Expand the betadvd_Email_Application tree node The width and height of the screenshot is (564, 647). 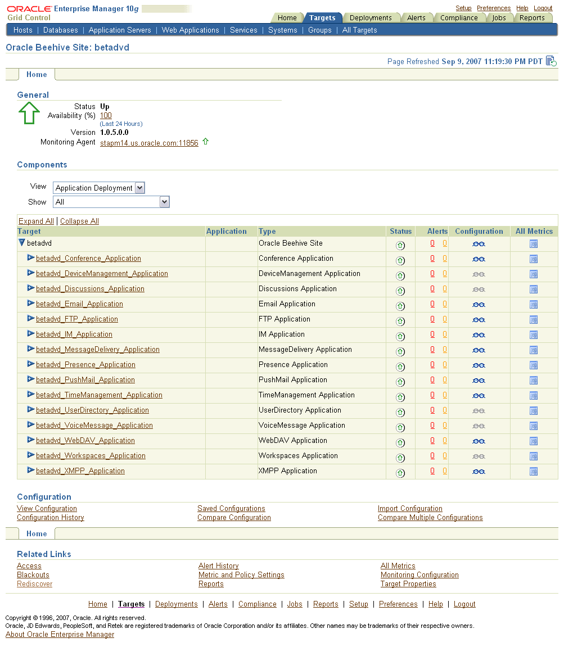tap(30, 303)
